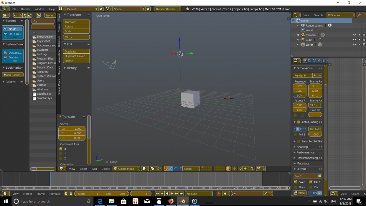Select the World properties tab icon
The width and height of the screenshot is (366, 206).
[319, 61]
